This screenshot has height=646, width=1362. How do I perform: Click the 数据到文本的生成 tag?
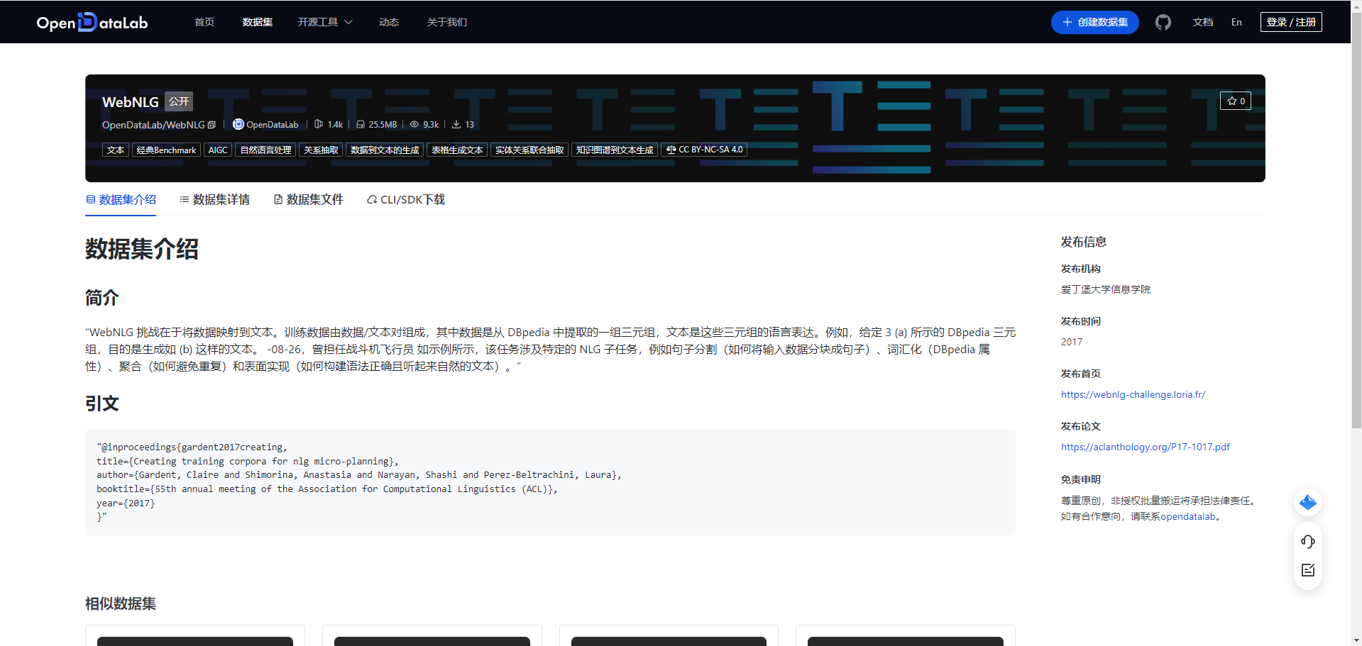point(385,150)
